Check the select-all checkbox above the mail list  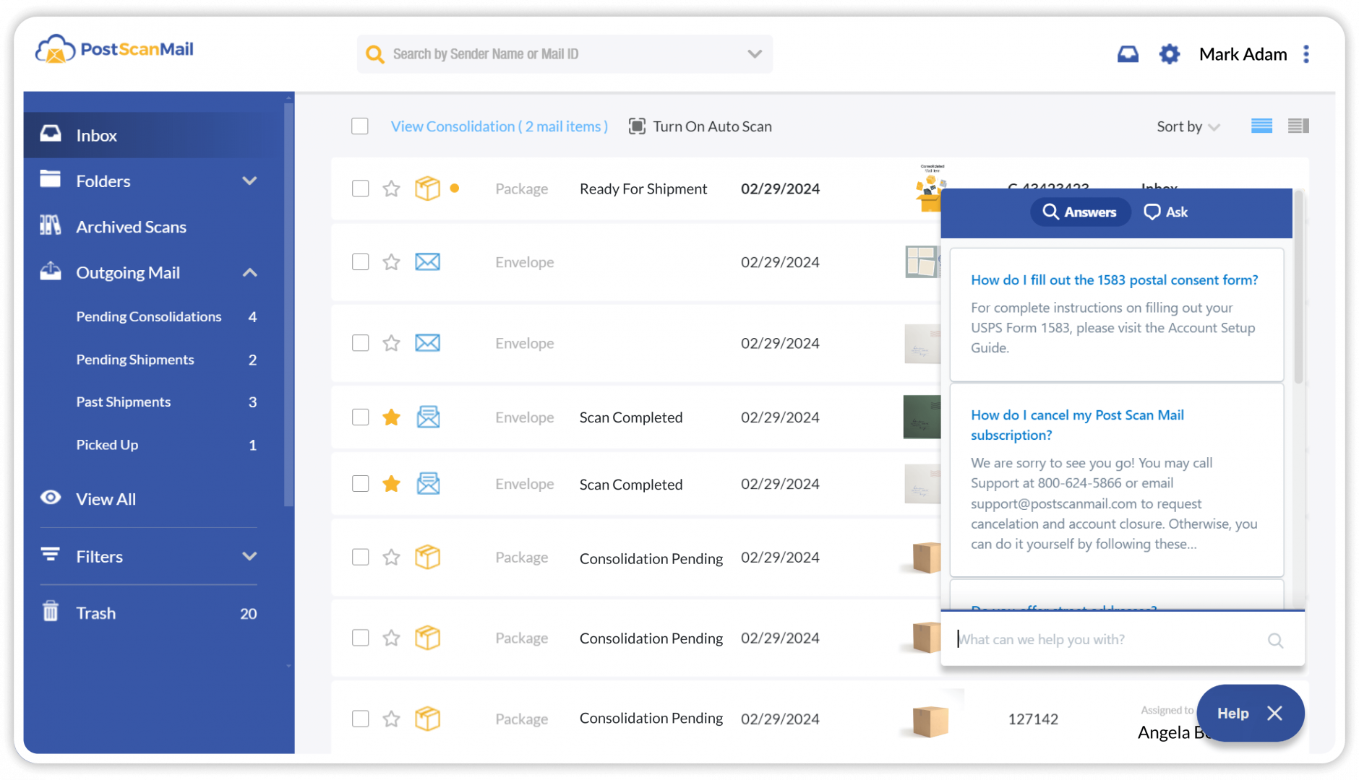click(x=360, y=126)
